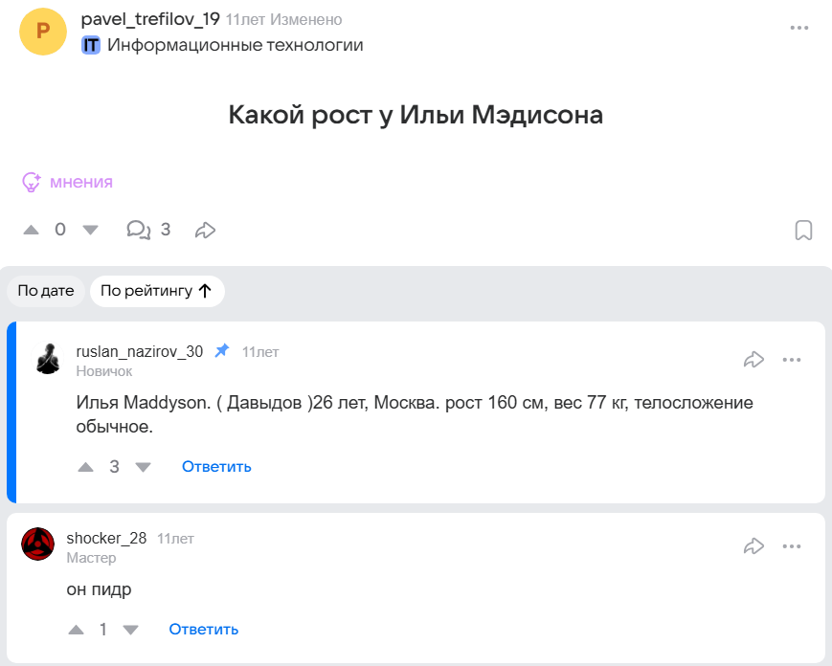
Task: Open the pavel_trefilov_19 profile avatar
Action: [43, 32]
